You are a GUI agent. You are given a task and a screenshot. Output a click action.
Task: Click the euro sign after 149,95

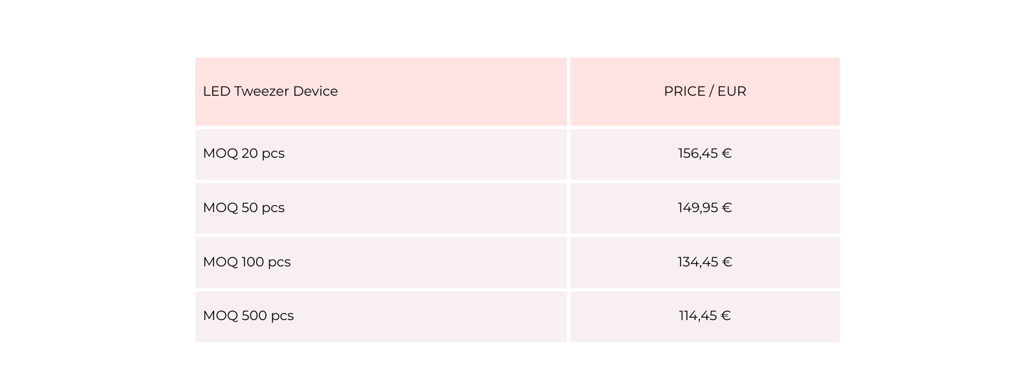click(x=726, y=208)
